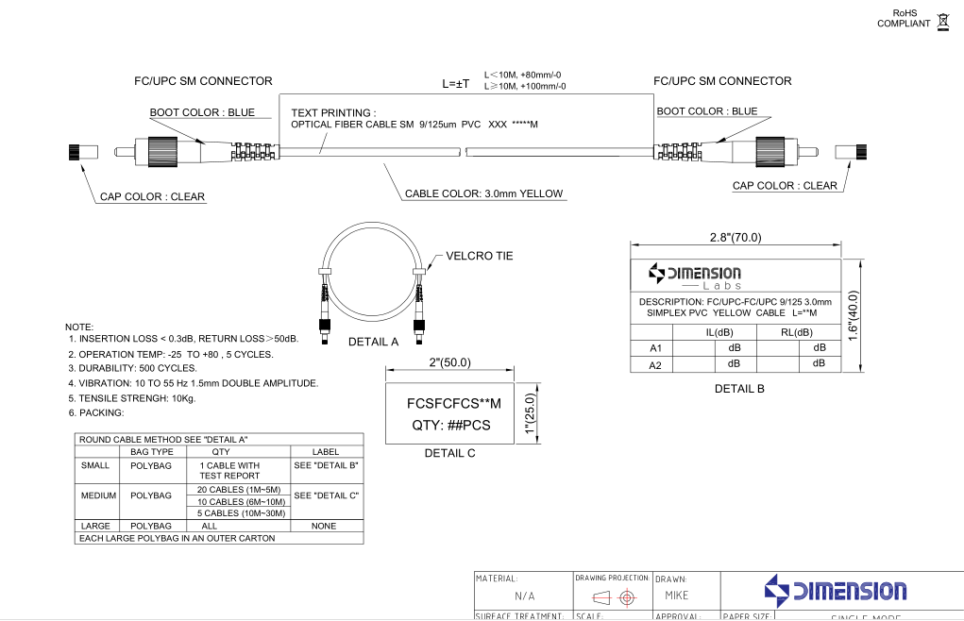
Task: Click the IL(dB) column header
Action: pos(719,332)
